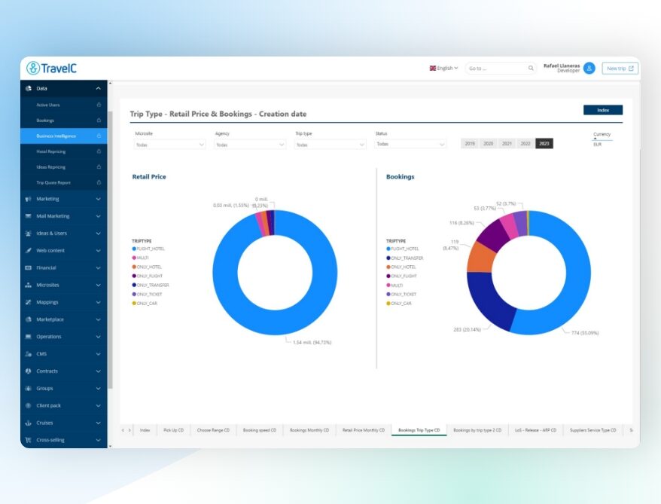661x504 pixels.
Task: Open the English language selector
Action: 443,68
